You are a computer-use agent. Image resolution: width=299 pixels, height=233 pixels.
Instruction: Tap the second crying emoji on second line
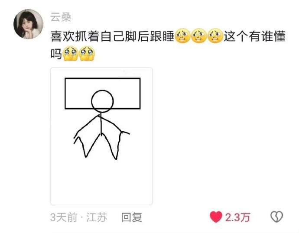[87, 53]
